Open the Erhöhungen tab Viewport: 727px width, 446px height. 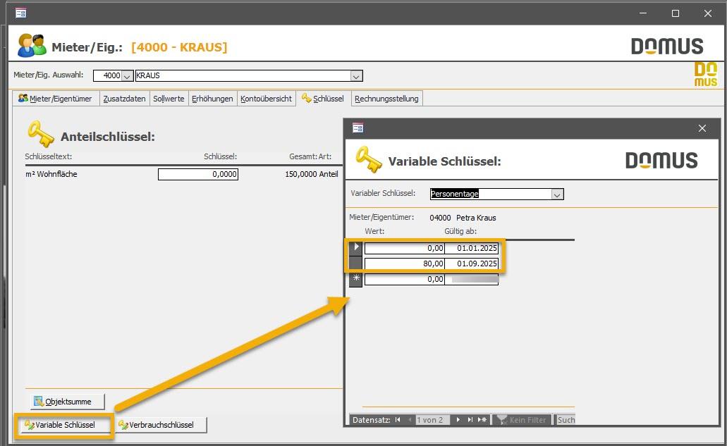(x=212, y=99)
